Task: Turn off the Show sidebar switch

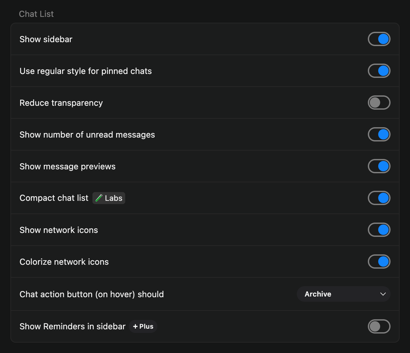Action: pyautogui.click(x=379, y=39)
